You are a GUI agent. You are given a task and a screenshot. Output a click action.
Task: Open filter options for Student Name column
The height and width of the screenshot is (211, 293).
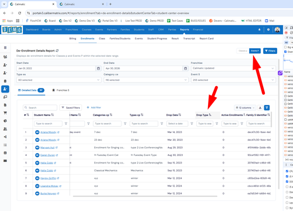click(66, 124)
